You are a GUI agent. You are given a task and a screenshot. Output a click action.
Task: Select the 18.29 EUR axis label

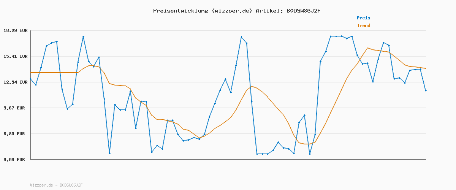(x=16, y=30)
